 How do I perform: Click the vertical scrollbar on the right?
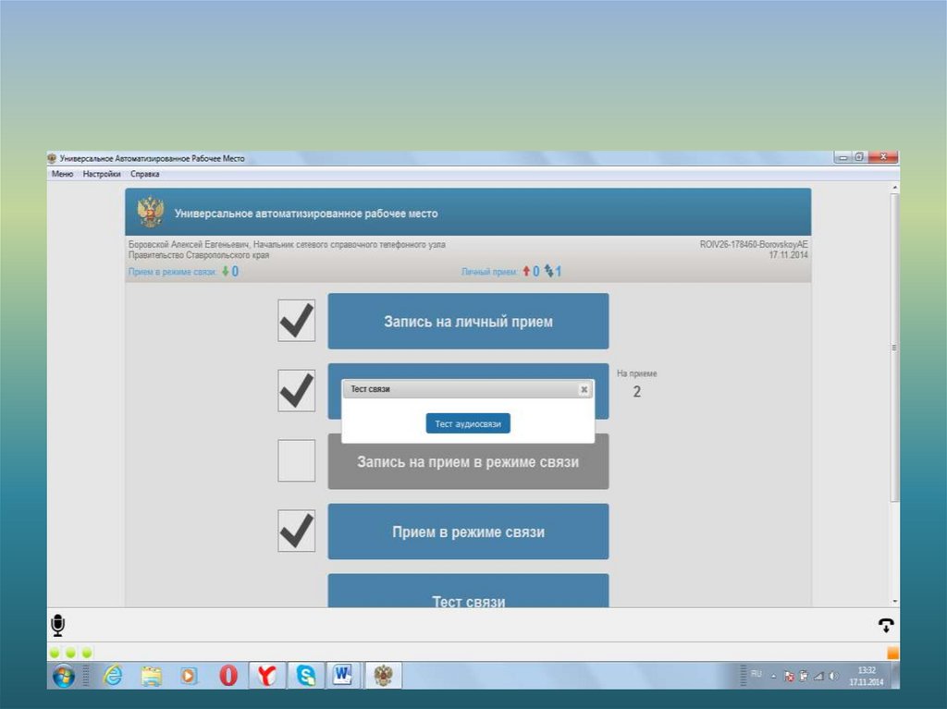coord(893,348)
